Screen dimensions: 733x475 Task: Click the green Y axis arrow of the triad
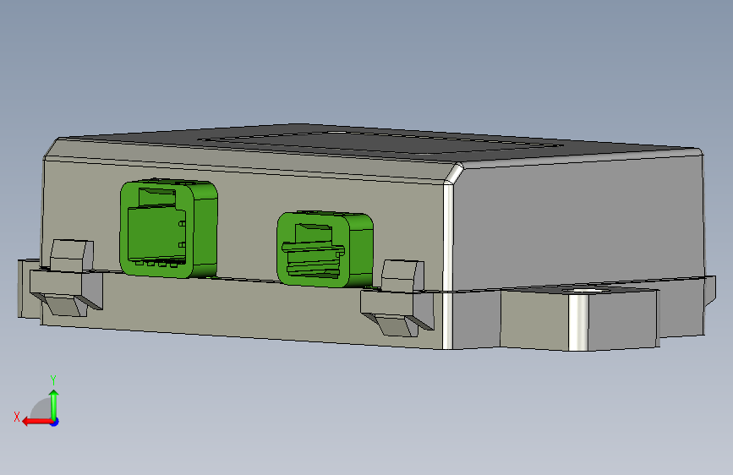point(54,404)
